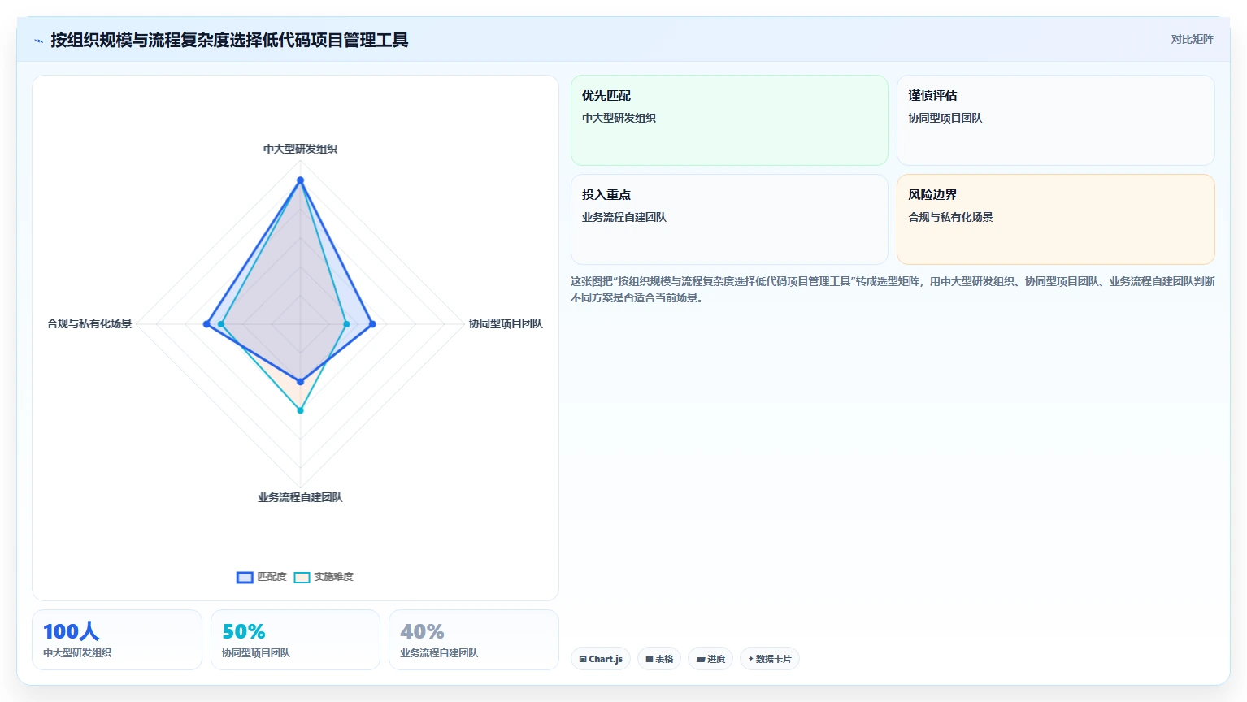Select the Chart.js tag chip
The image size is (1247, 702).
click(x=601, y=659)
